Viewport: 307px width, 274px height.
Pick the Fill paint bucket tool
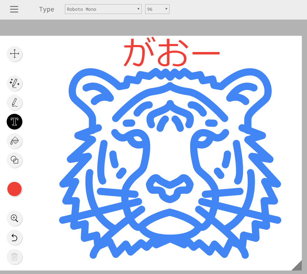pyautogui.click(x=15, y=141)
